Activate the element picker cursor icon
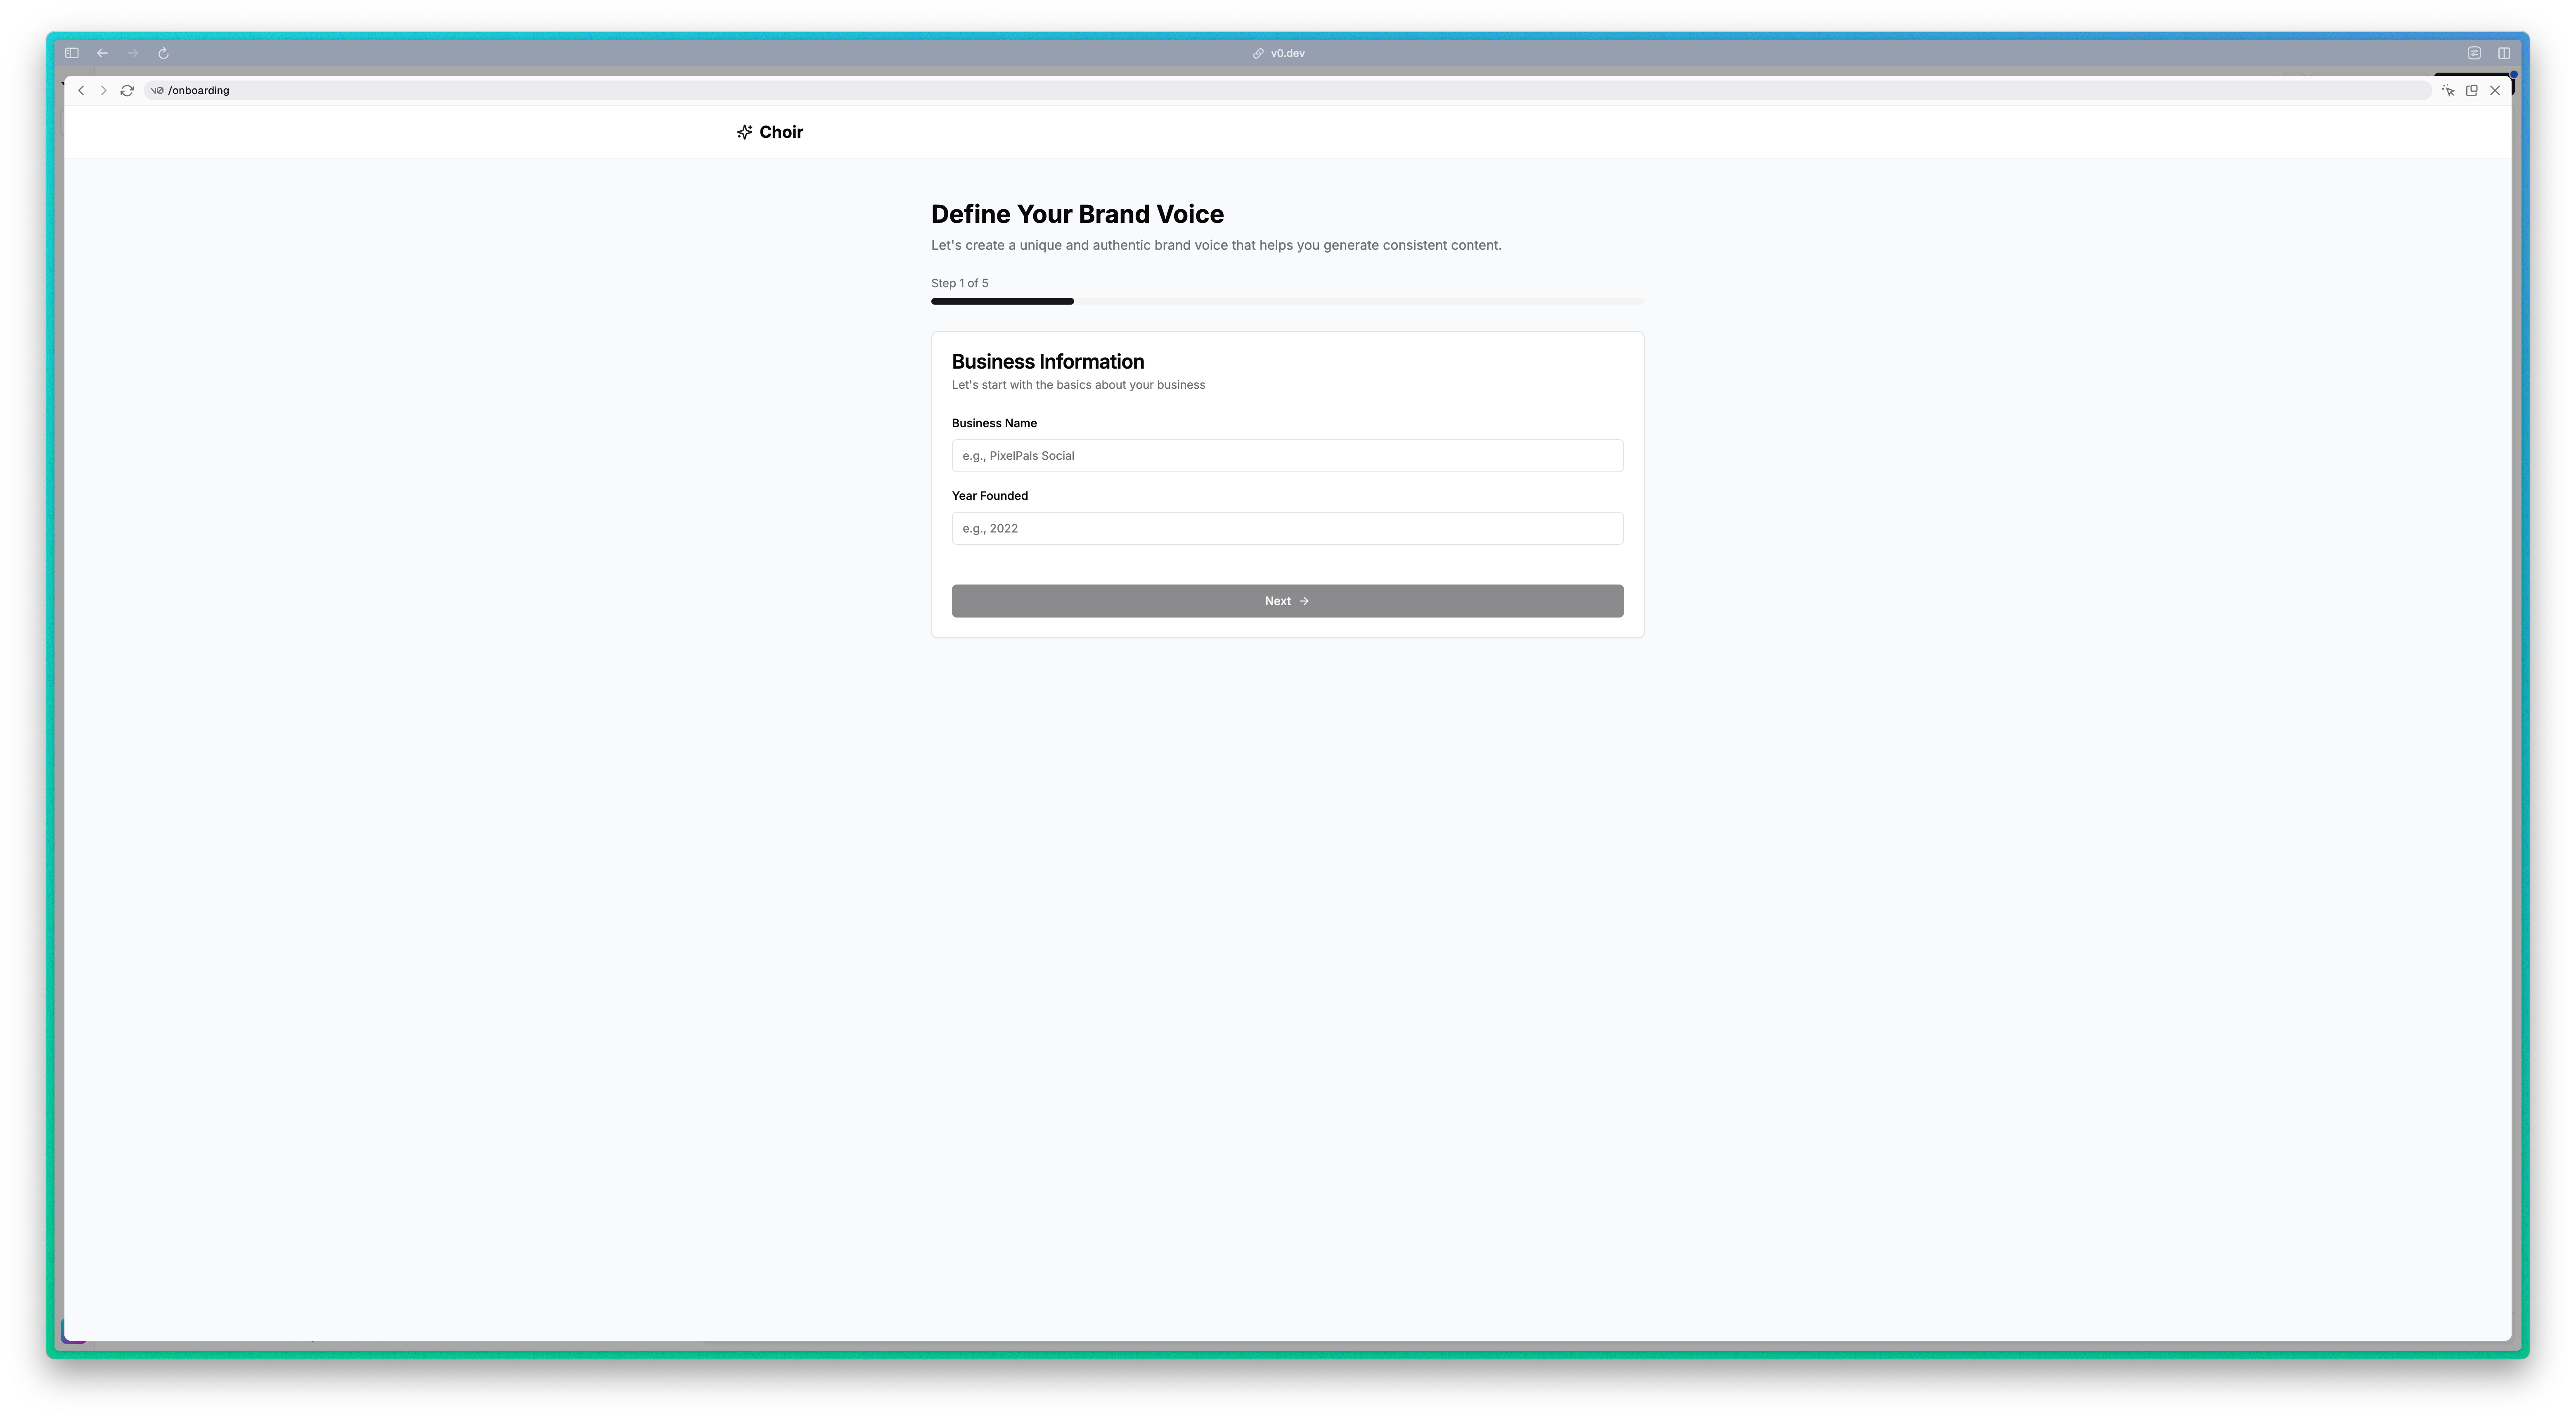2576x1420 pixels. tap(2448, 90)
